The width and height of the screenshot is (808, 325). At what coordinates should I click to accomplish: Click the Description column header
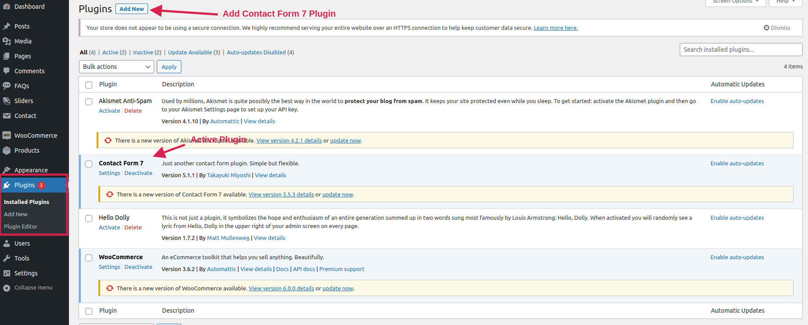[x=178, y=84]
